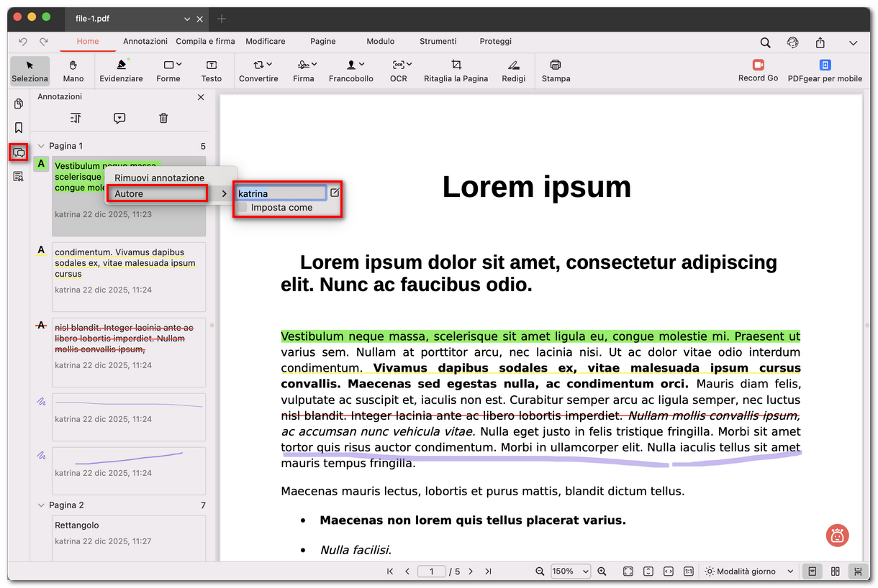Select the Mano hand tool
Screen dimensions: 878x588
click(x=73, y=70)
